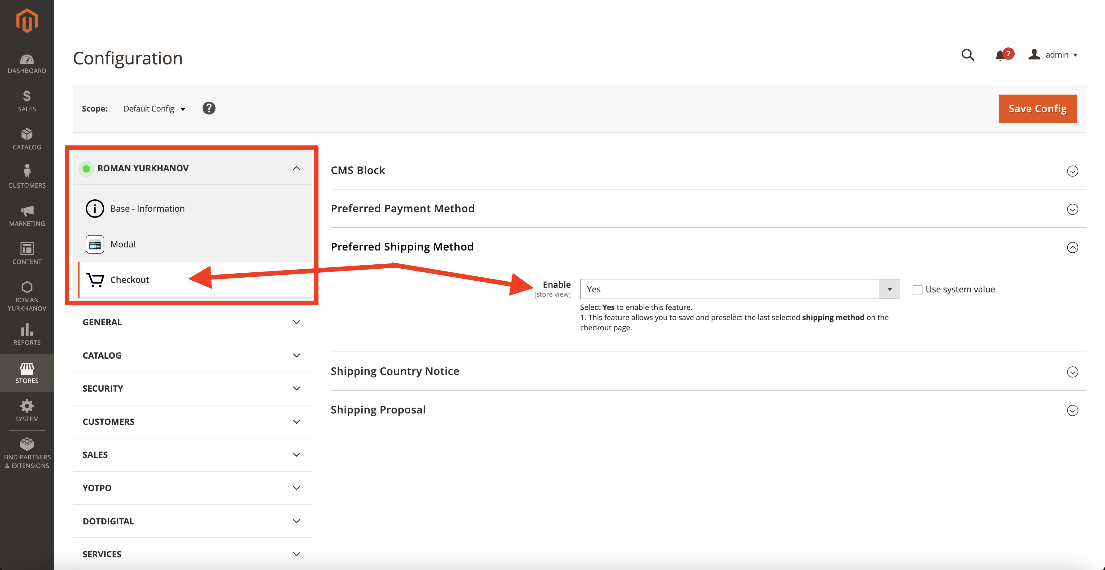Select the Modal config tab

(195, 244)
